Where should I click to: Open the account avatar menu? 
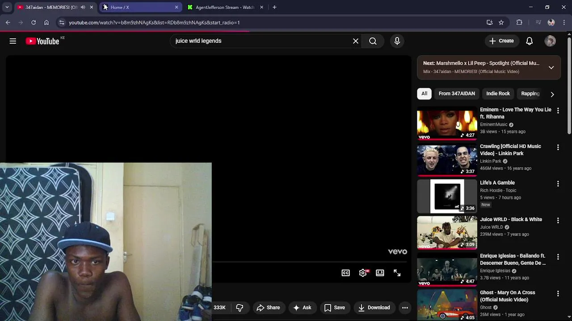click(550, 41)
